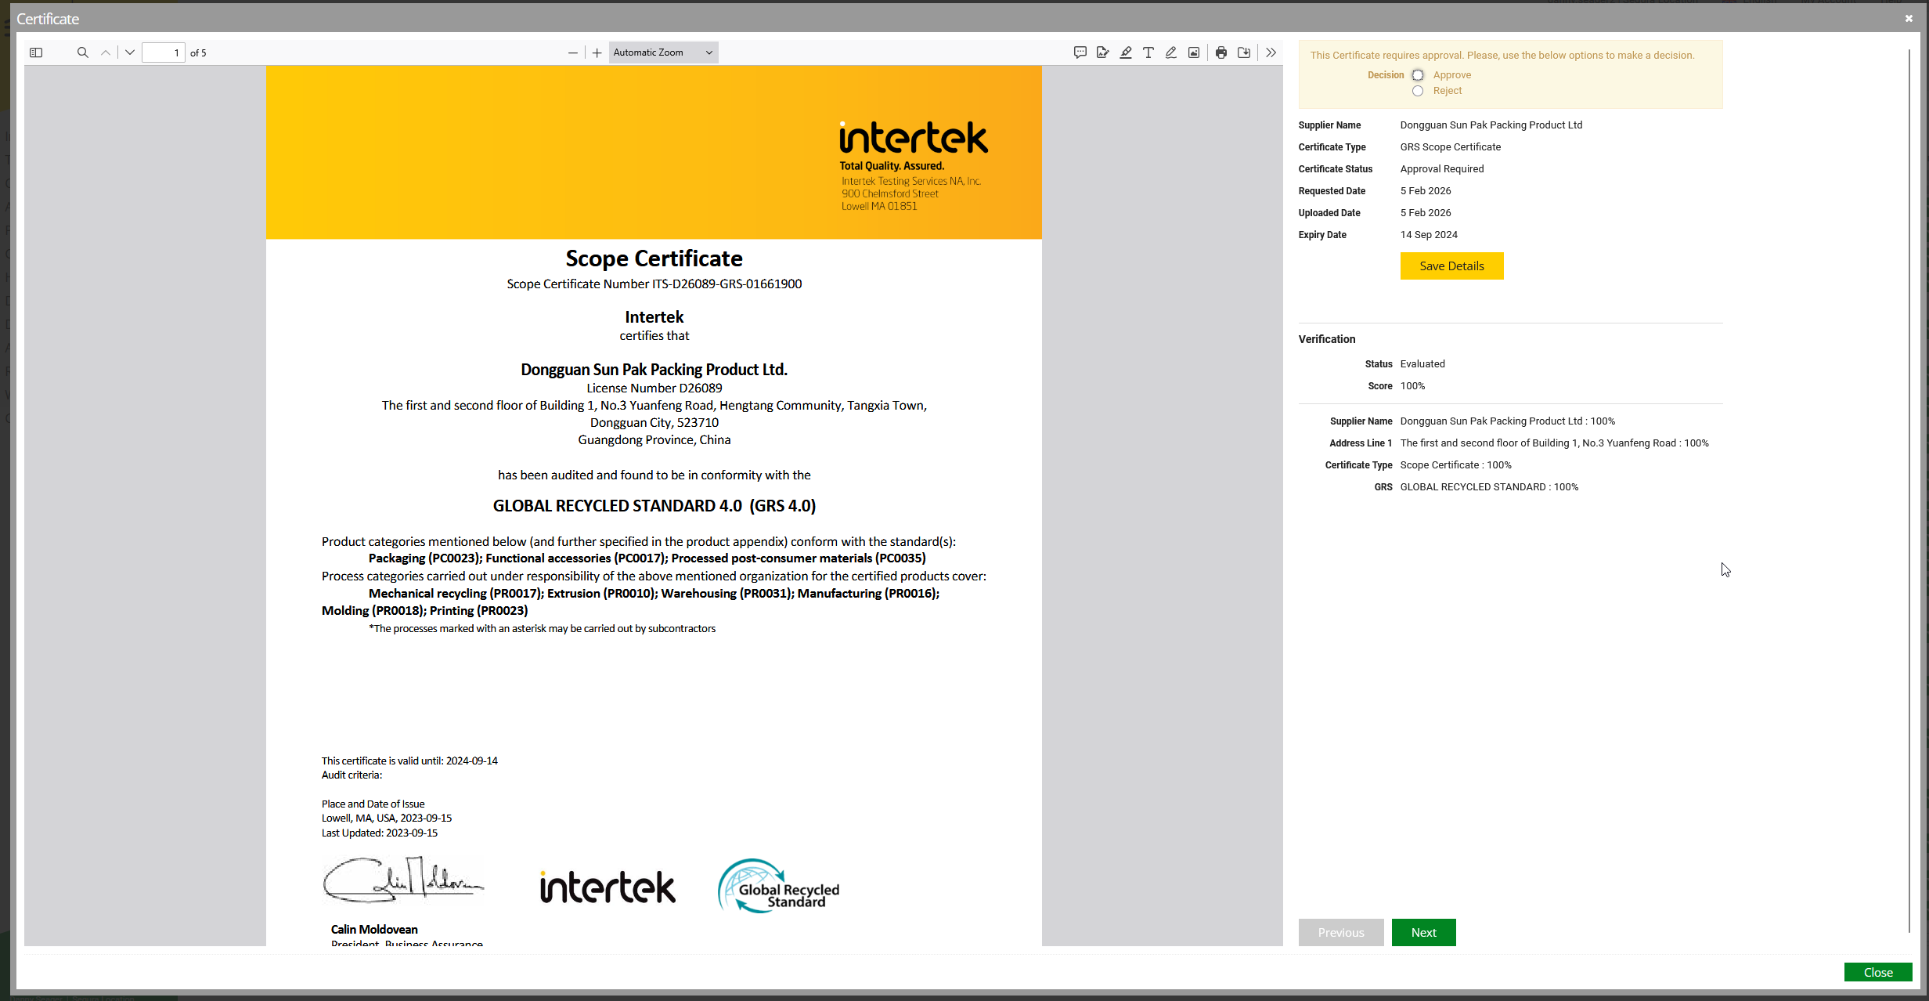Click the green Next button
1929x1001 pixels.
click(1422, 932)
